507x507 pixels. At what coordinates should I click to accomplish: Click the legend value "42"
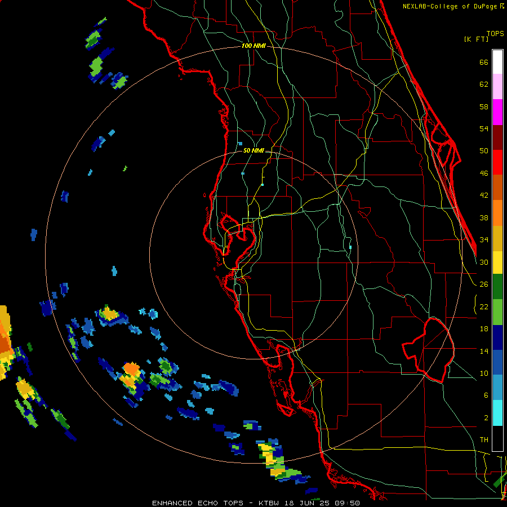pyautogui.click(x=484, y=195)
